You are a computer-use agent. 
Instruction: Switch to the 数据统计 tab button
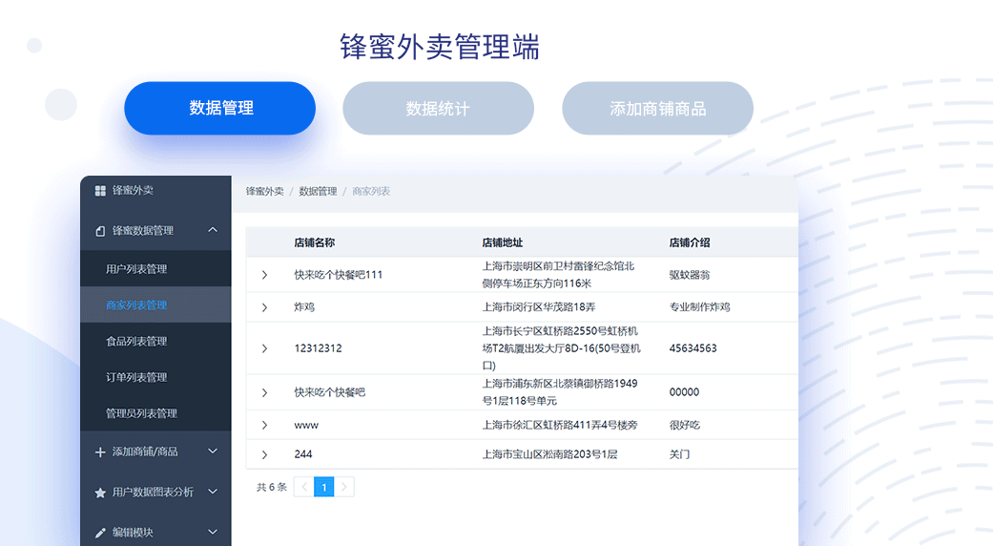coord(438,109)
